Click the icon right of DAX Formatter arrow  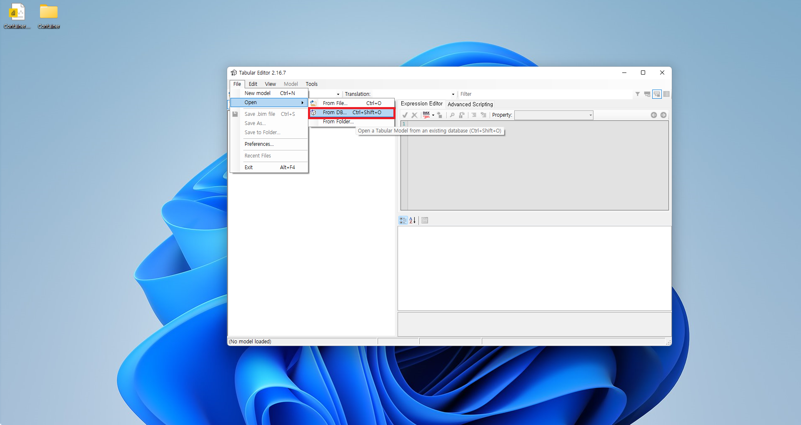point(440,115)
